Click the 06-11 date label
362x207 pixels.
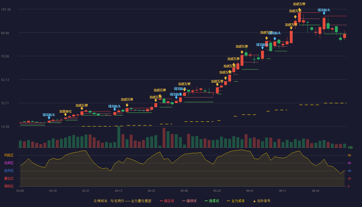[283, 191]
